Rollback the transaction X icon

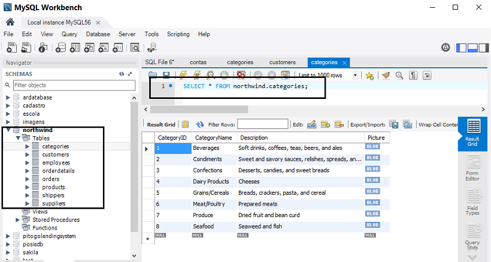(x=271, y=75)
